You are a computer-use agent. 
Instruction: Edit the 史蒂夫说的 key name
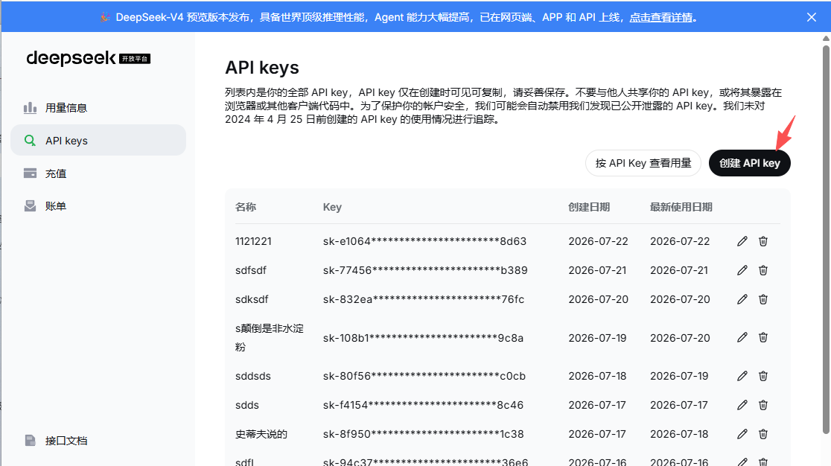pyautogui.click(x=742, y=434)
